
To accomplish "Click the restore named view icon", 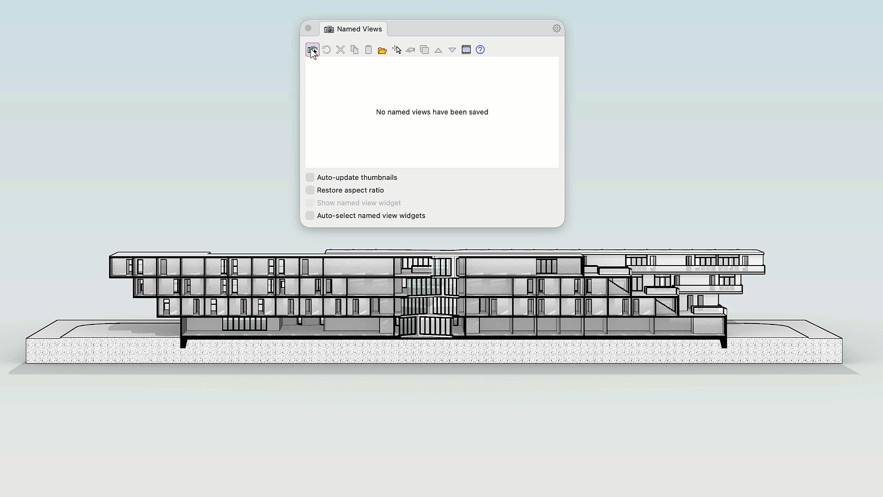I will pyautogui.click(x=327, y=50).
